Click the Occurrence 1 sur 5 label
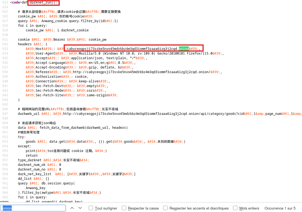This screenshot has height=212, width=302. (280, 208)
